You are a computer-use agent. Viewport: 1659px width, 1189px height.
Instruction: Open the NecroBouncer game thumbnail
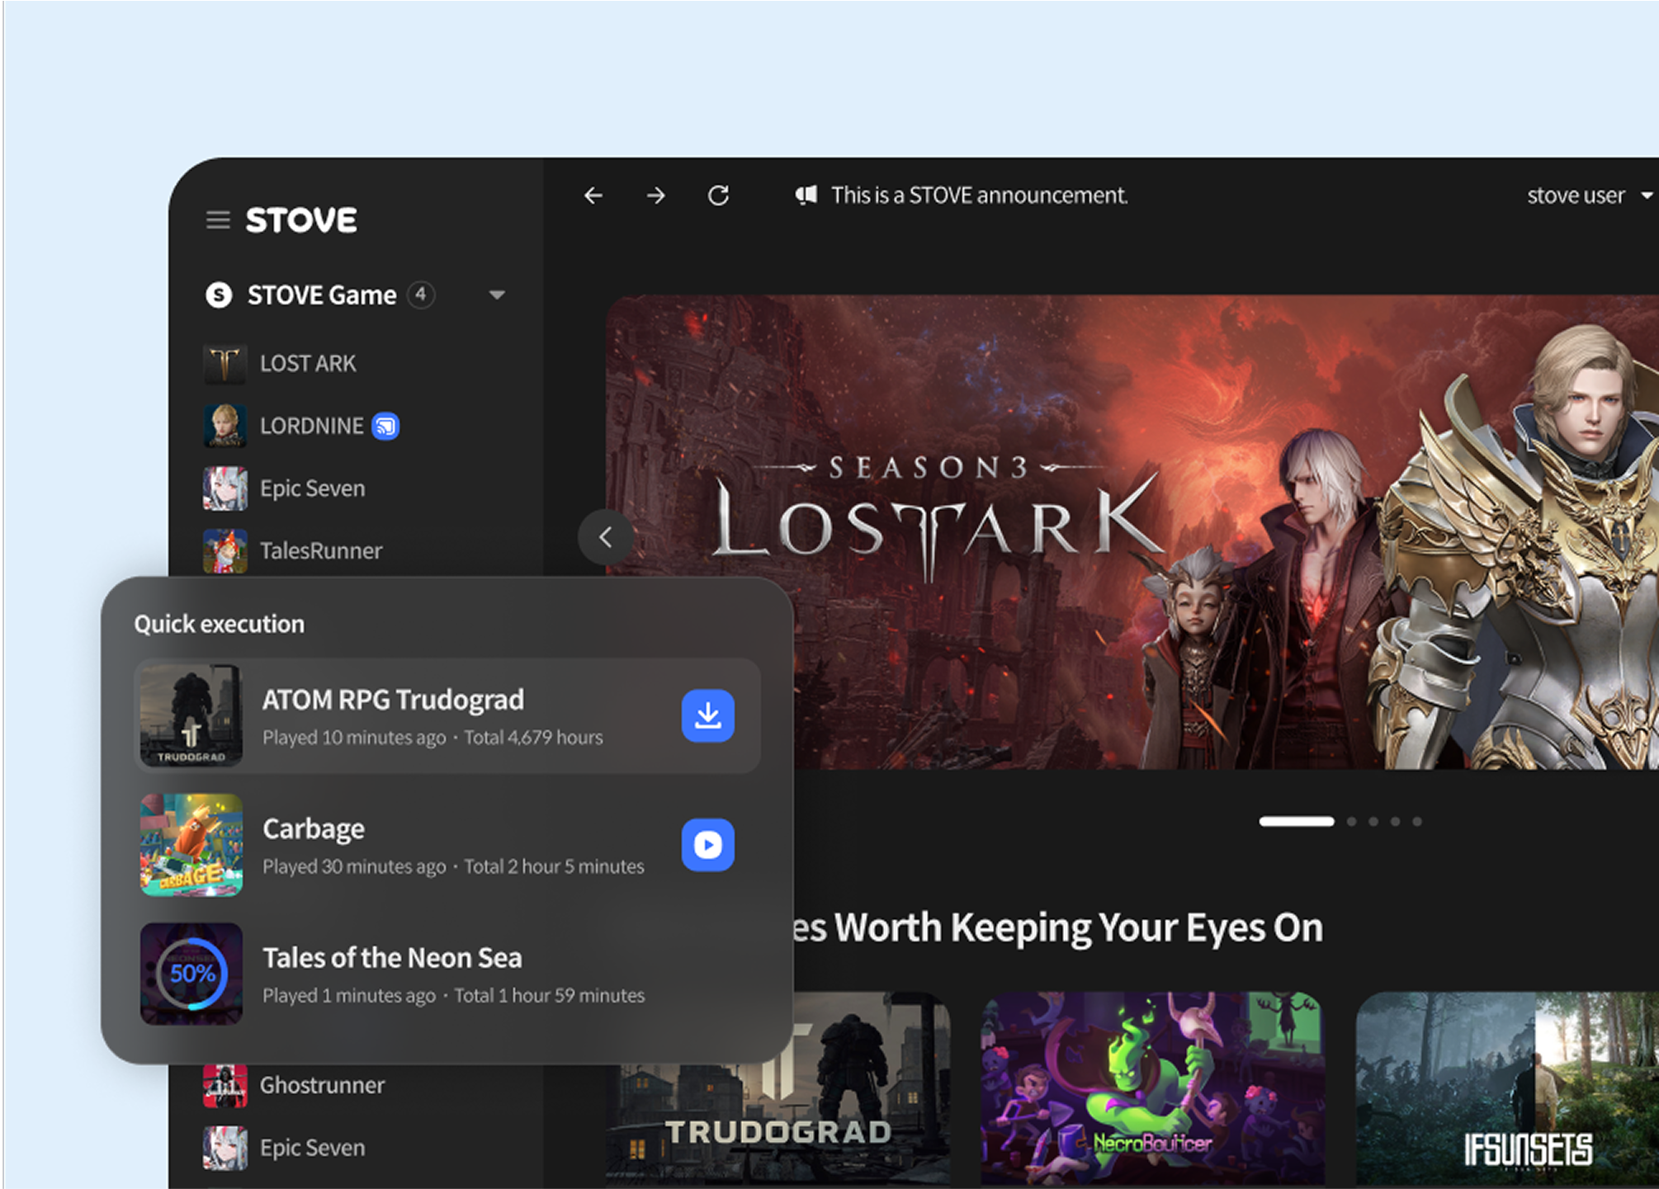pyautogui.click(x=1152, y=1088)
